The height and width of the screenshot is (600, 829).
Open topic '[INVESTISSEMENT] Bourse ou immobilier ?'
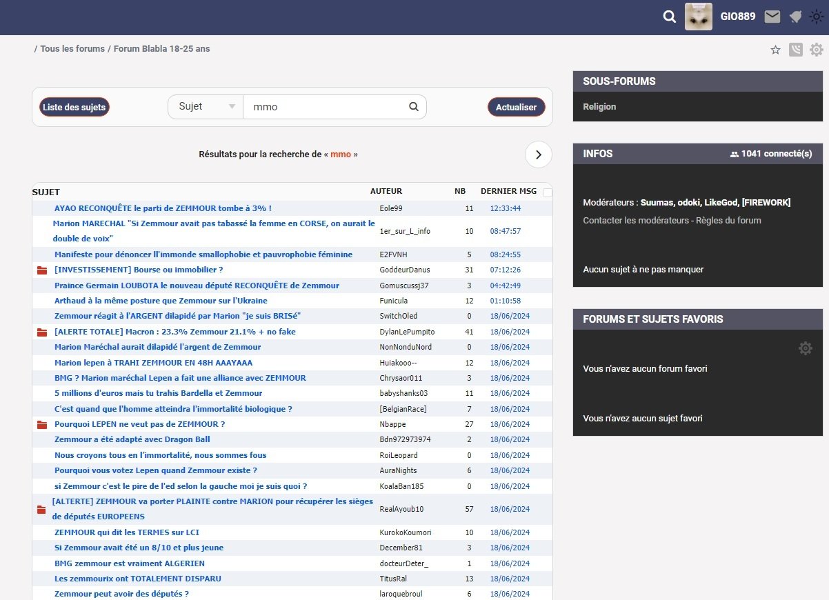tap(139, 270)
